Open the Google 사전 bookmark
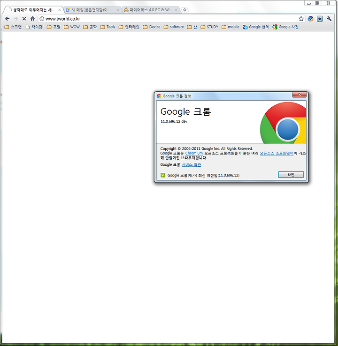Viewport: 338px width, 346px height. [285, 27]
